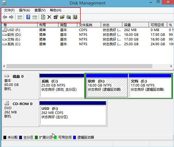Open the 操作(A) menu
This screenshot has height=147, width=174.
tap(24, 10)
